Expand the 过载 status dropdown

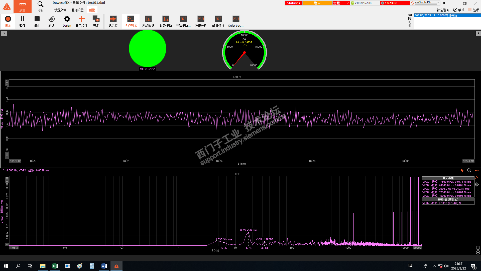click(347, 3)
